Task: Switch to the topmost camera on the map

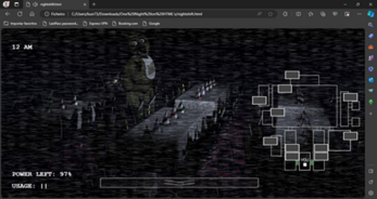Action: point(292,75)
